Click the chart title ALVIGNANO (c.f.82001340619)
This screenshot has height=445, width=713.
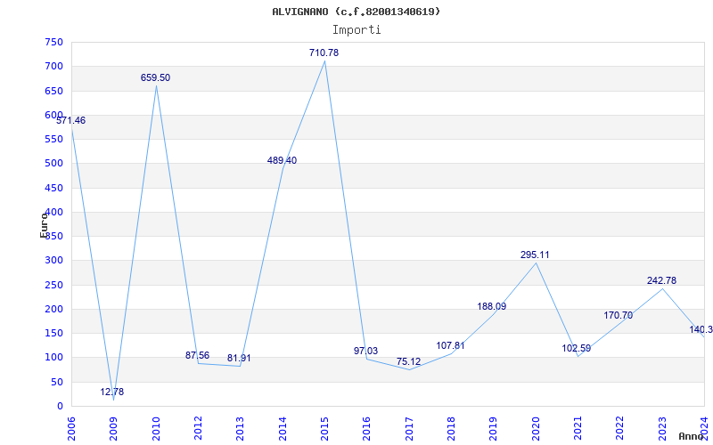point(356,12)
